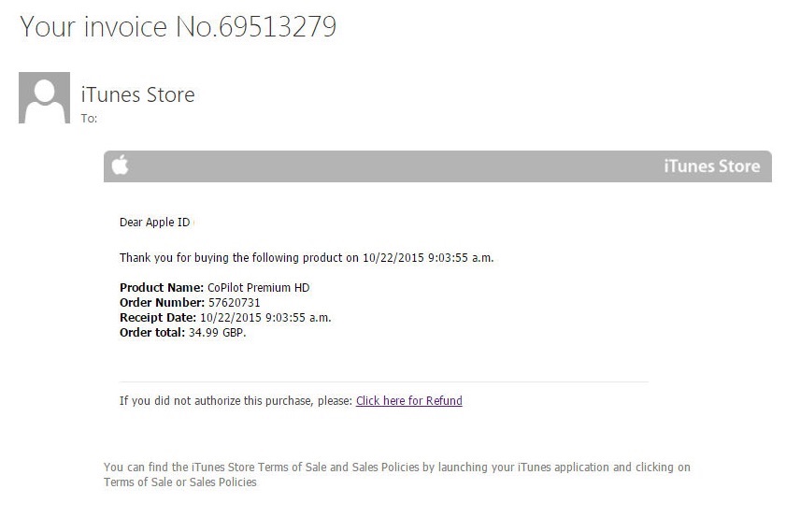
Task: Click the email subject with invoice number
Action: tap(178, 26)
